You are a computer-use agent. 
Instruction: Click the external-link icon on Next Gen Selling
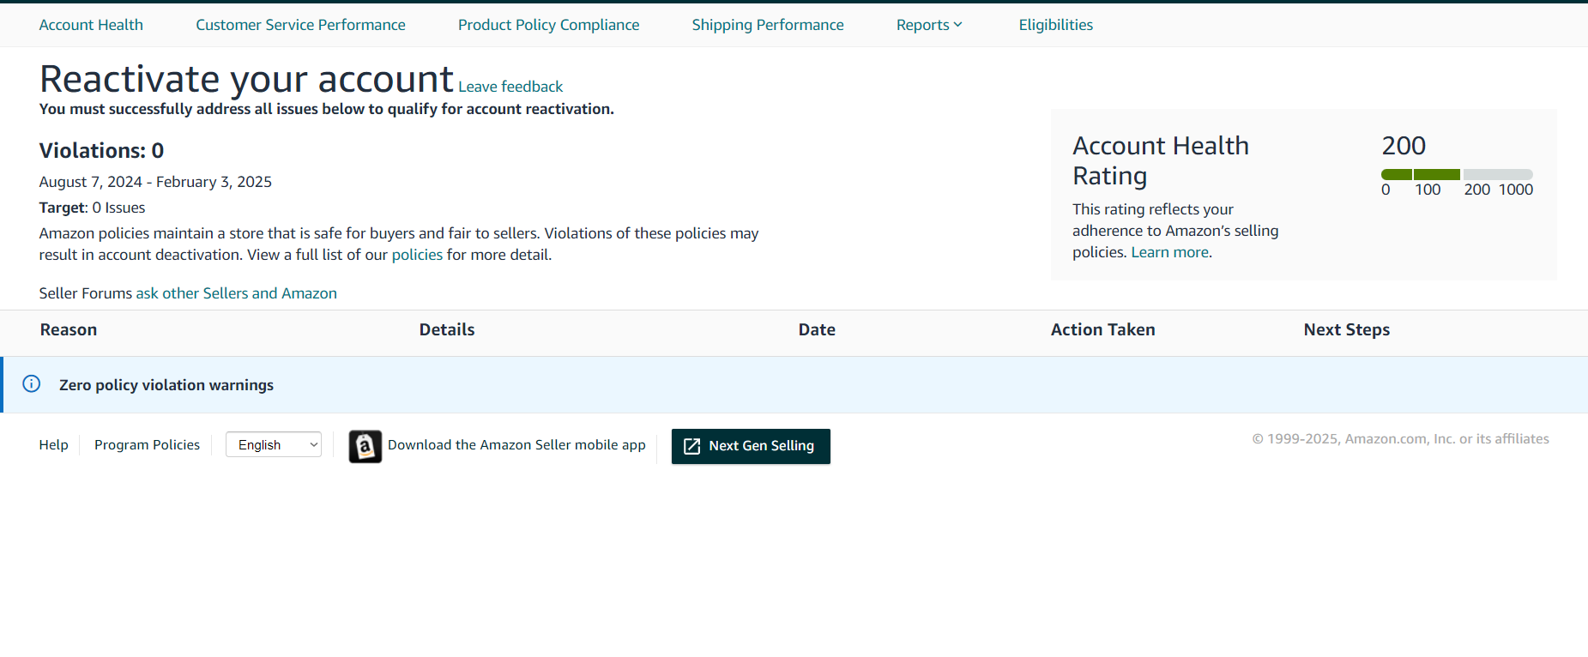tap(692, 446)
